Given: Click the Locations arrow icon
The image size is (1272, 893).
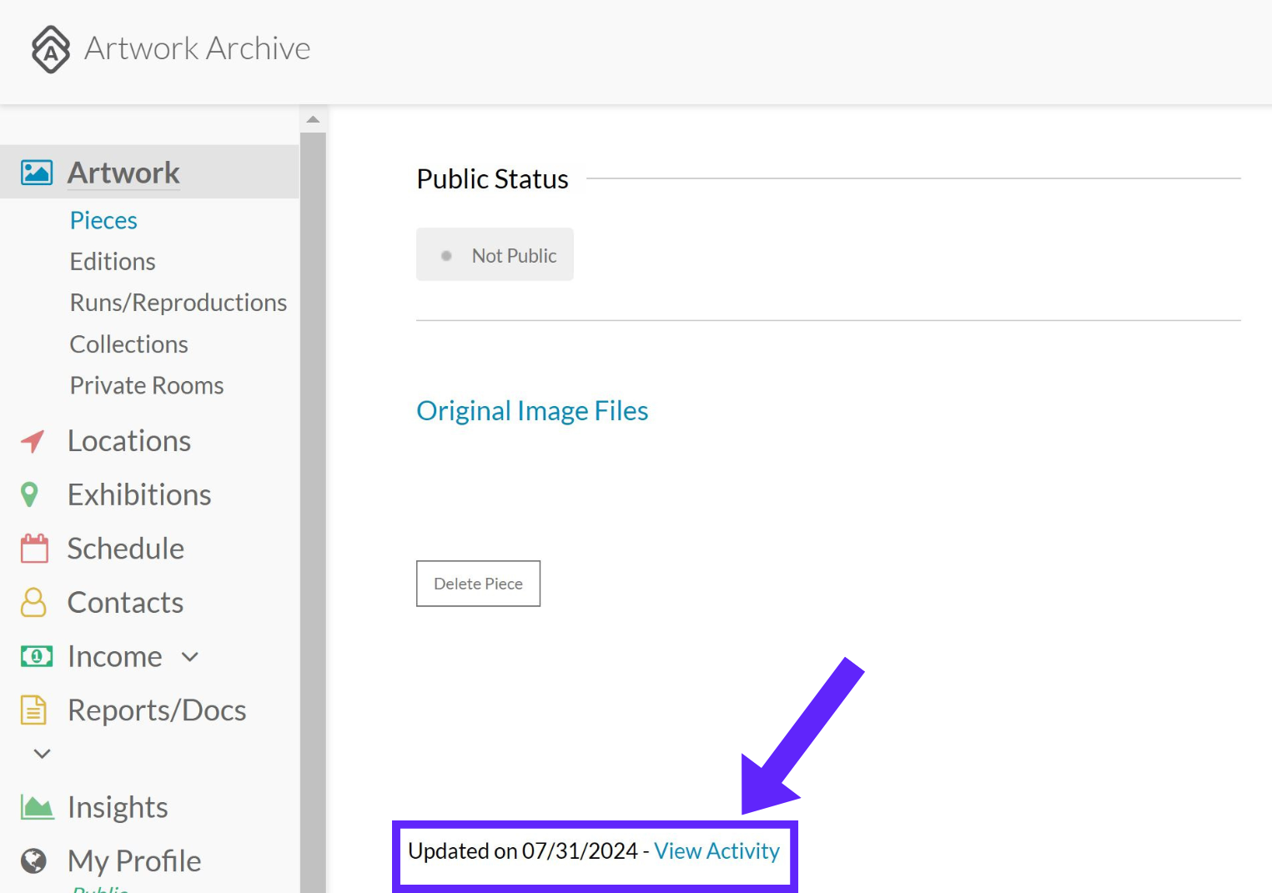Looking at the screenshot, I should pos(33,441).
